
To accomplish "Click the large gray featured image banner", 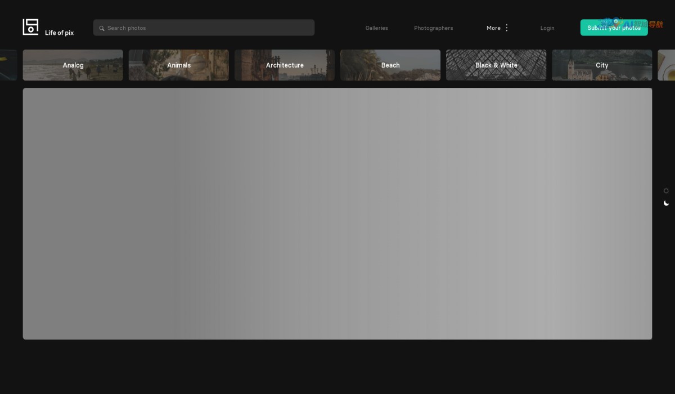I will pyautogui.click(x=337, y=214).
